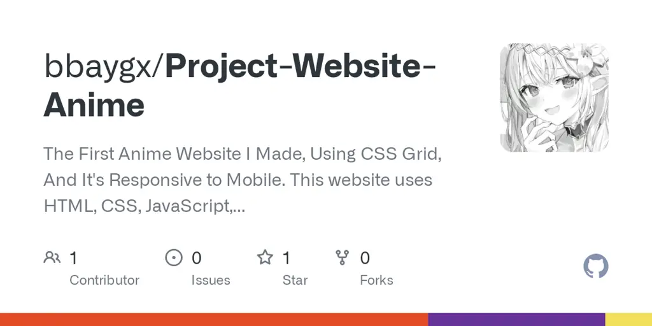The height and width of the screenshot is (326, 652).
Task: Click the Contributor label
Action: point(104,280)
